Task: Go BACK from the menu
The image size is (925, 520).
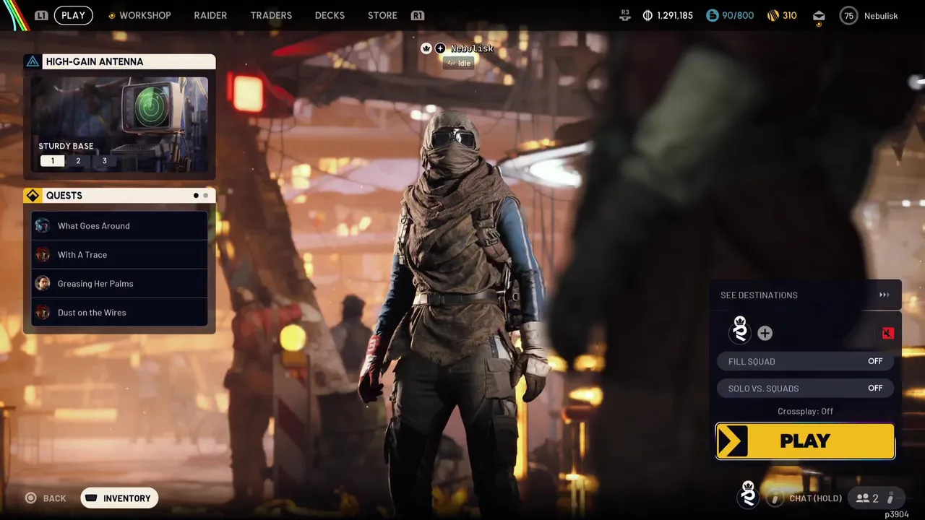Action: tap(54, 498)
